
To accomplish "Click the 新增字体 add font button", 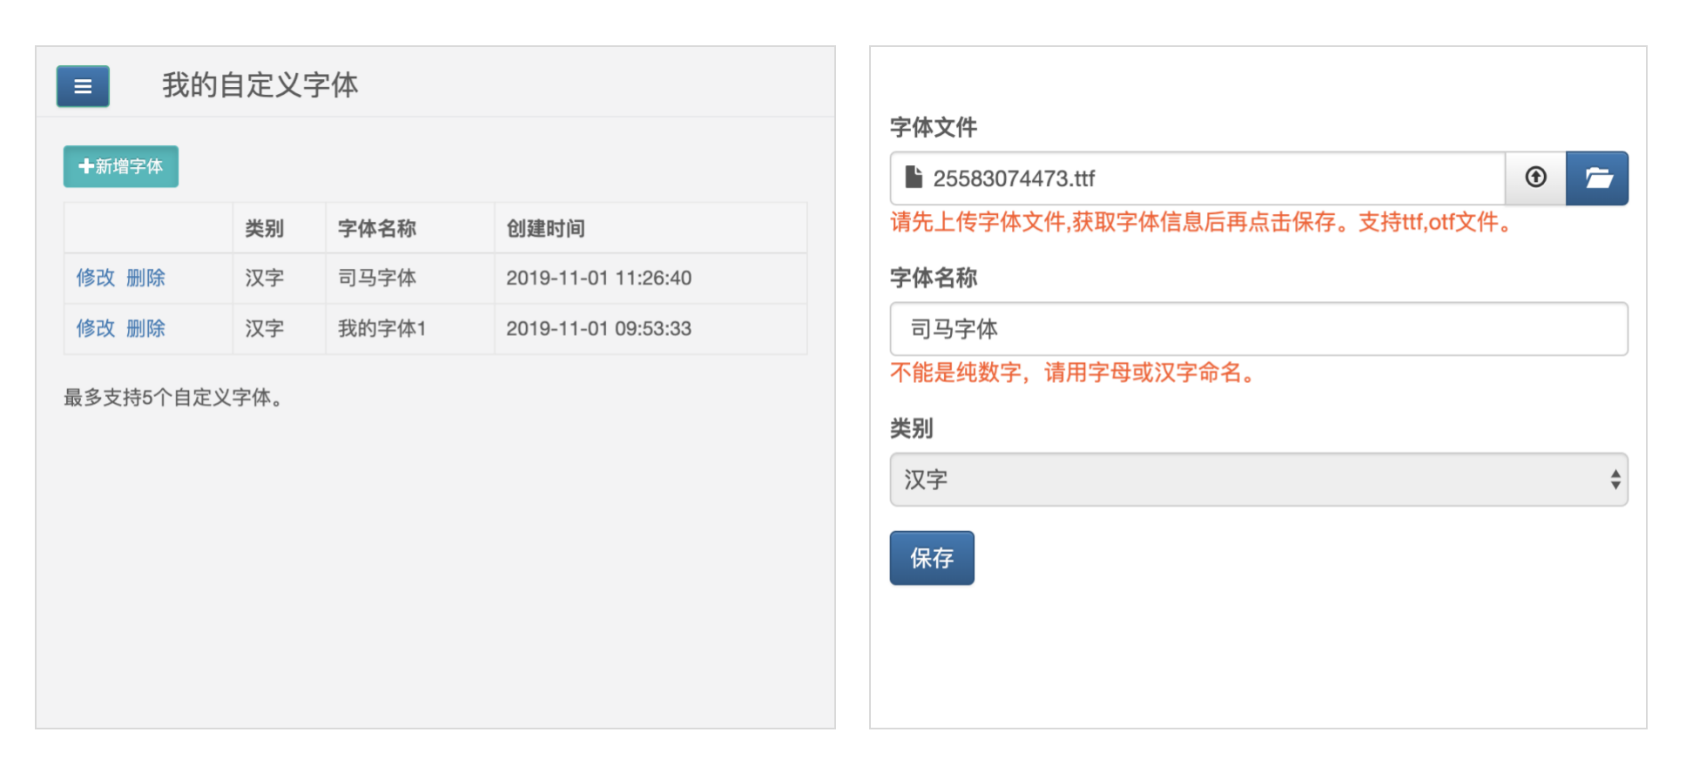I will coord(121,166).
